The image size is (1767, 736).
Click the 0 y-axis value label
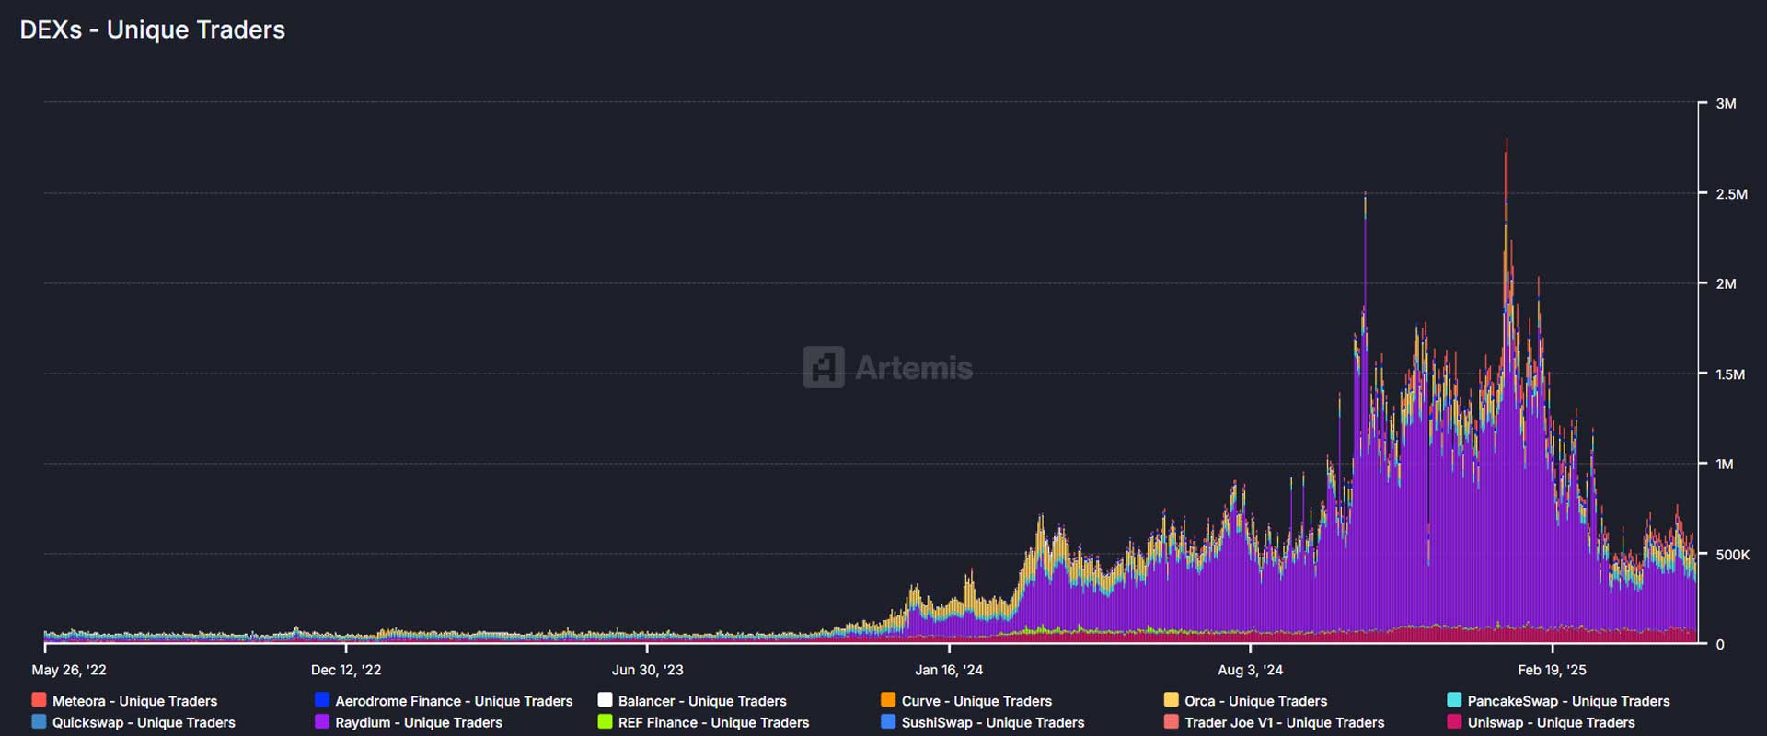click(x=1720, y=644)
